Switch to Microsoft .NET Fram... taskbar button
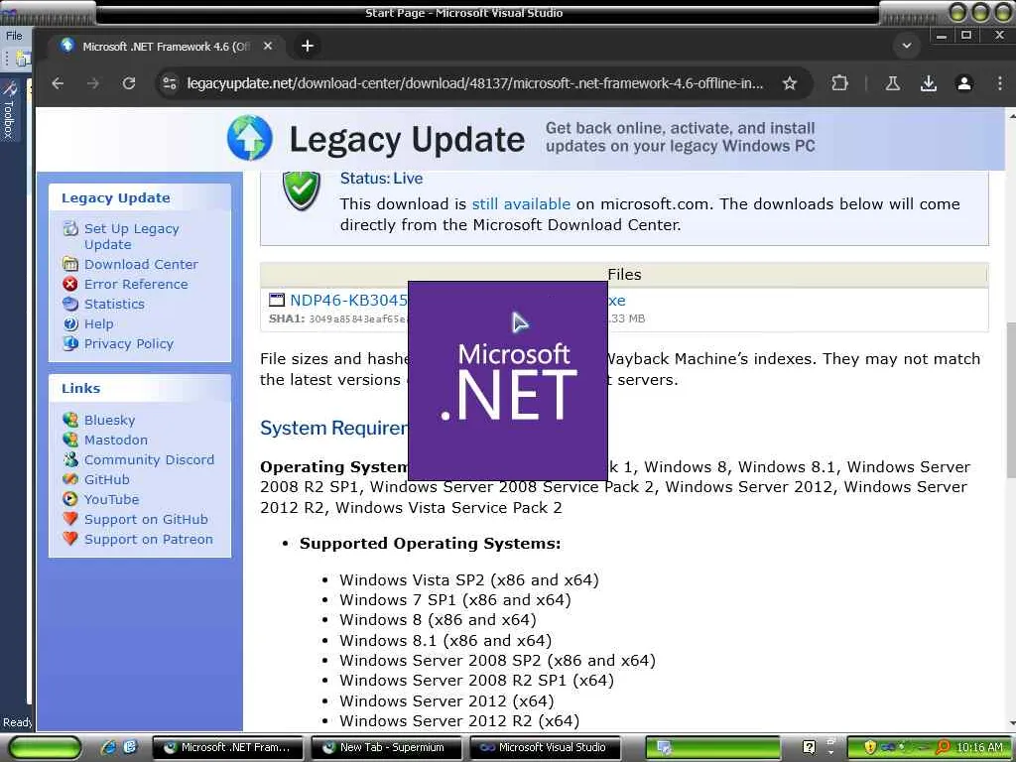This screenshot has width=1016, height=762. 228,748
